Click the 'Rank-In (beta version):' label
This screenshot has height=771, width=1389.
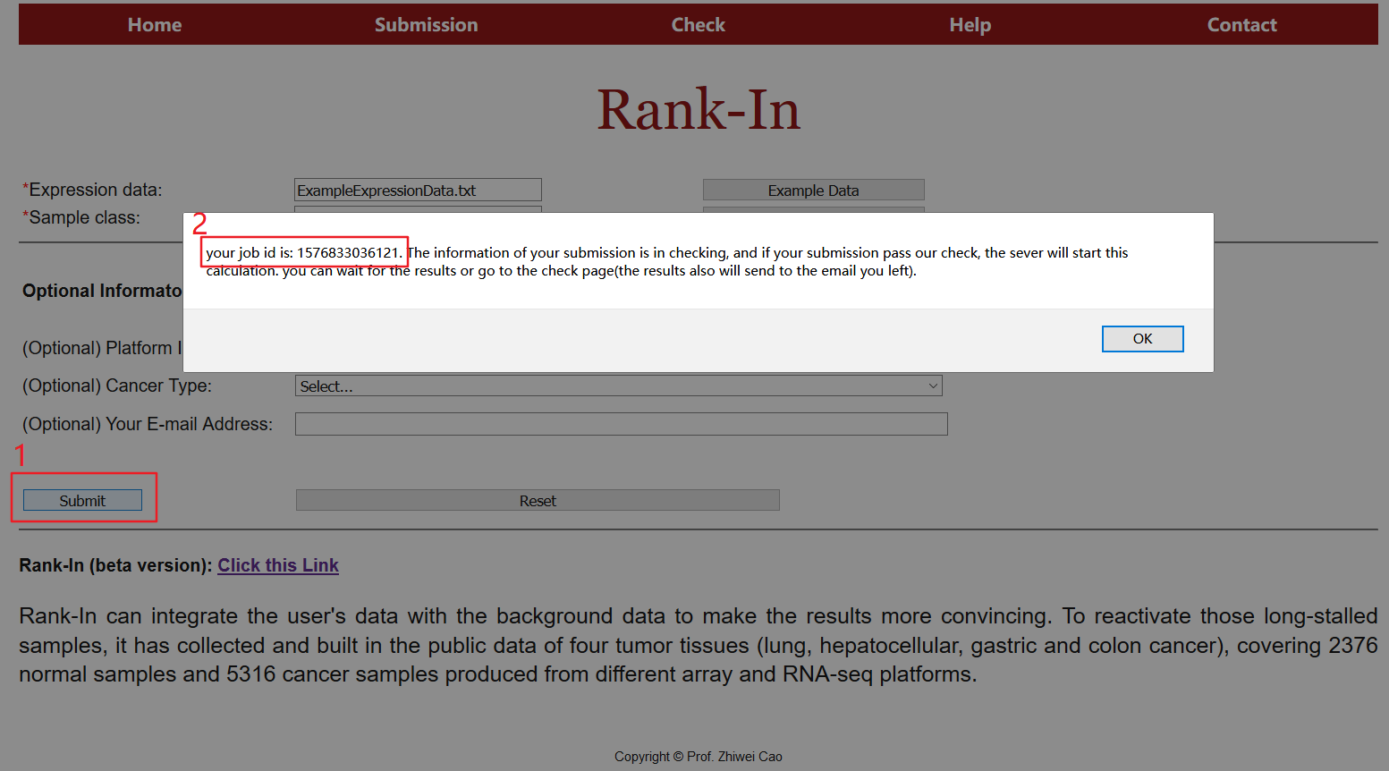coord(115,565)
